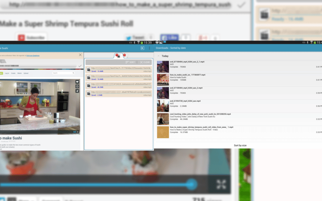Image resolution: width=322 pixels, height=201 pixels.
Task: Click the large checkmark beside the background URL bar
Action: pos(241,5)
